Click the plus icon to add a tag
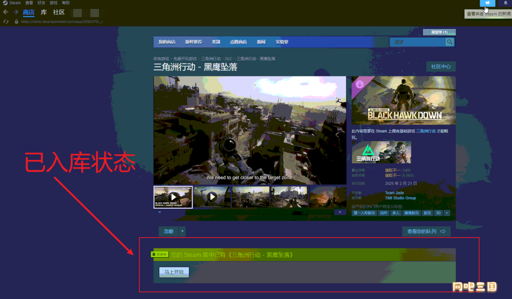 446,213
